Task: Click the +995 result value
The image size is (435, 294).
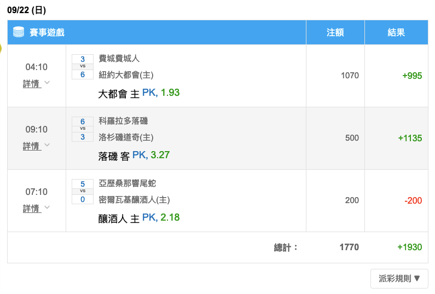Action: (412, 76)
